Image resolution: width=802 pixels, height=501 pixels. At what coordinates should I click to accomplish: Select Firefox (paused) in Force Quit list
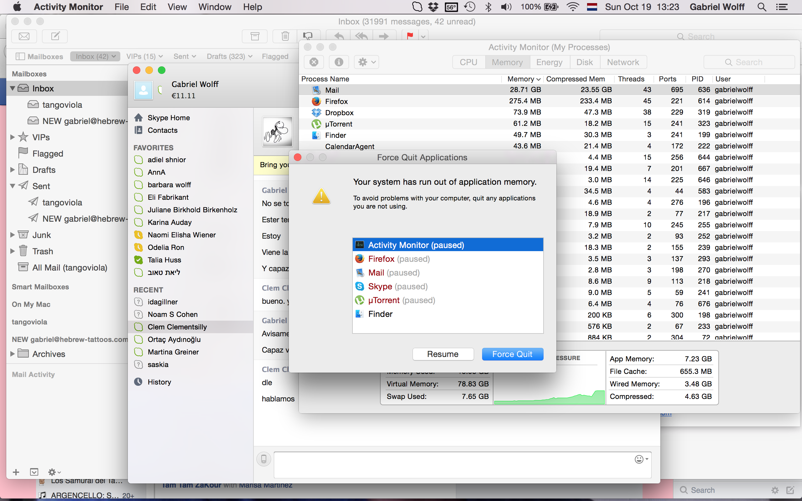coord(448,259)
